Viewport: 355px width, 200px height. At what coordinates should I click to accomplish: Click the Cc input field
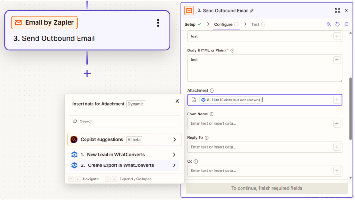(x=265, y=171)
